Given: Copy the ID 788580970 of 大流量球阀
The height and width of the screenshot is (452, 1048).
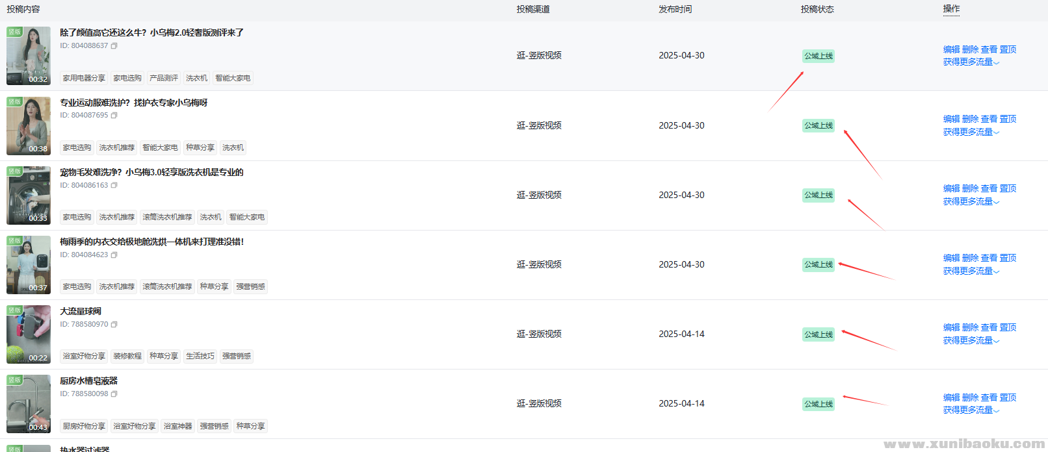Looking at the screenshot, I should point(114,325).
